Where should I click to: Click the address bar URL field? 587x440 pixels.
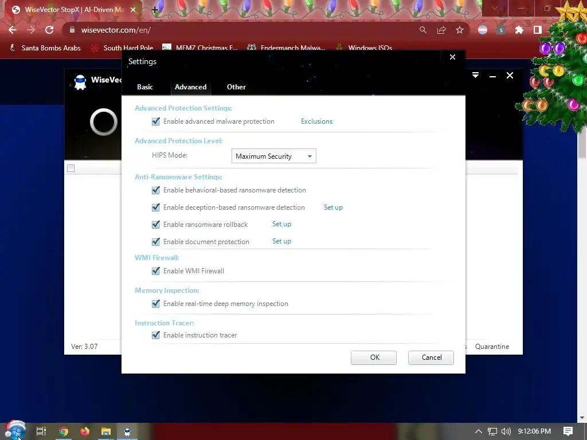(240, 30)
